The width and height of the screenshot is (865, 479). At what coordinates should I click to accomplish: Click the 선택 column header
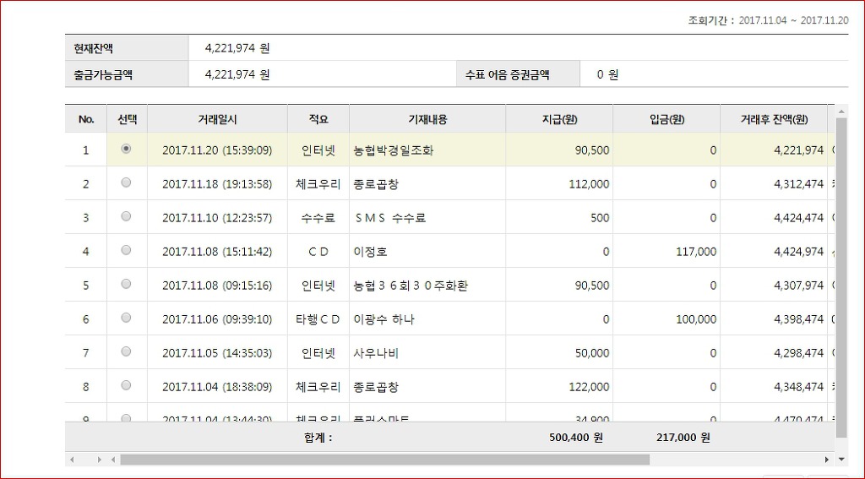click(x=127, y=119)
